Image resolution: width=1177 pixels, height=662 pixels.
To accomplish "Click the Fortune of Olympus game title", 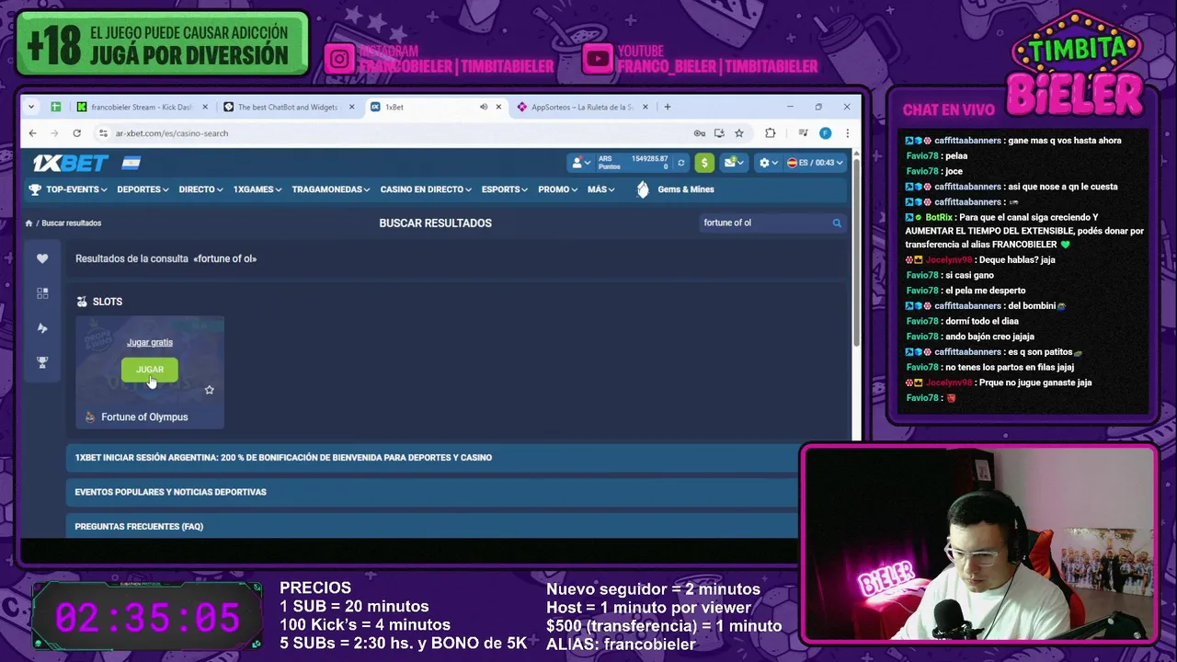I will click(144, 417).
